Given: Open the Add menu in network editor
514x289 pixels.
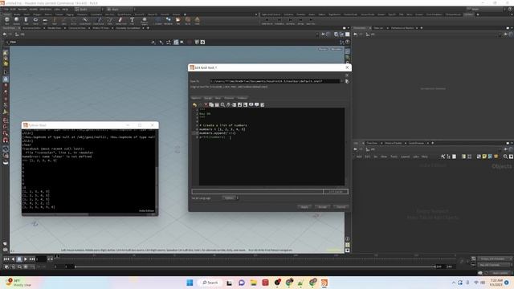Looking at the screenshot, I should [x=359, y=157].
